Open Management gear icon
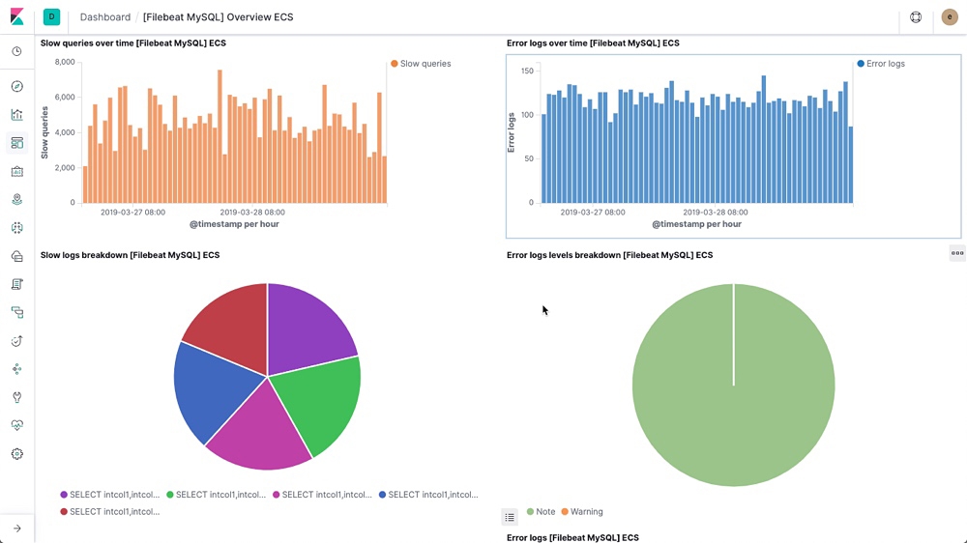This screenshot has width=967, height=543. point(16,454)
